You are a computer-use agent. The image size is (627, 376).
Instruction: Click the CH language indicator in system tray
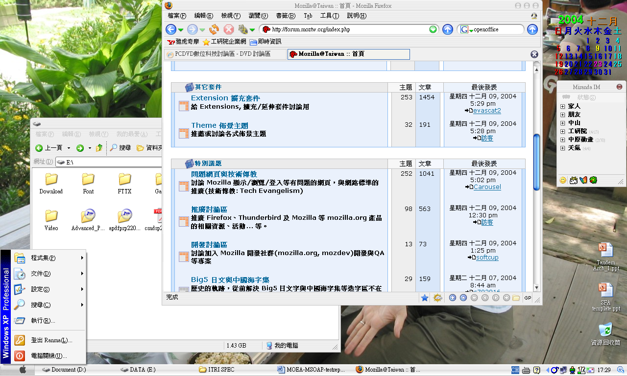coord(515,370)
